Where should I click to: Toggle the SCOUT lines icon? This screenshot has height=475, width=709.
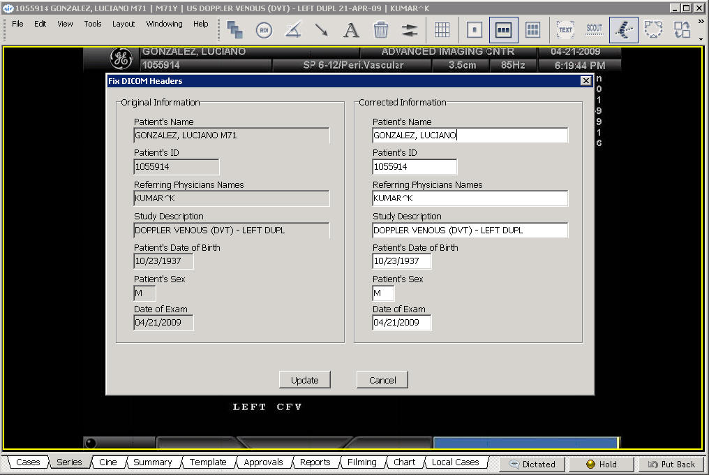point(594,30)
